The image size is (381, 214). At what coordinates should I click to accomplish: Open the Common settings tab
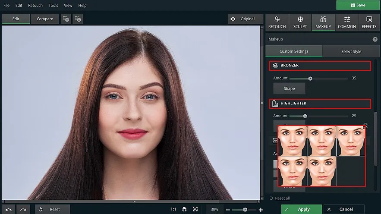tap(347, 22)
